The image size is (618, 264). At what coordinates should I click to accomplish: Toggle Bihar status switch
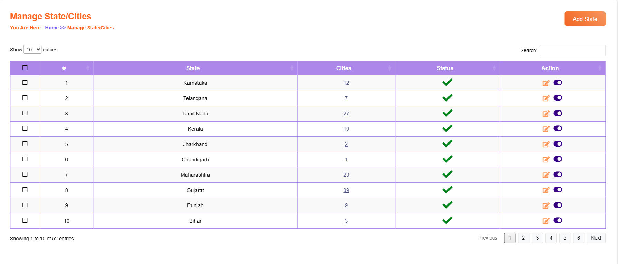[x=558, y=220]
